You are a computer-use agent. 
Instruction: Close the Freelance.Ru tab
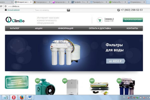click(x=125, y=2)
